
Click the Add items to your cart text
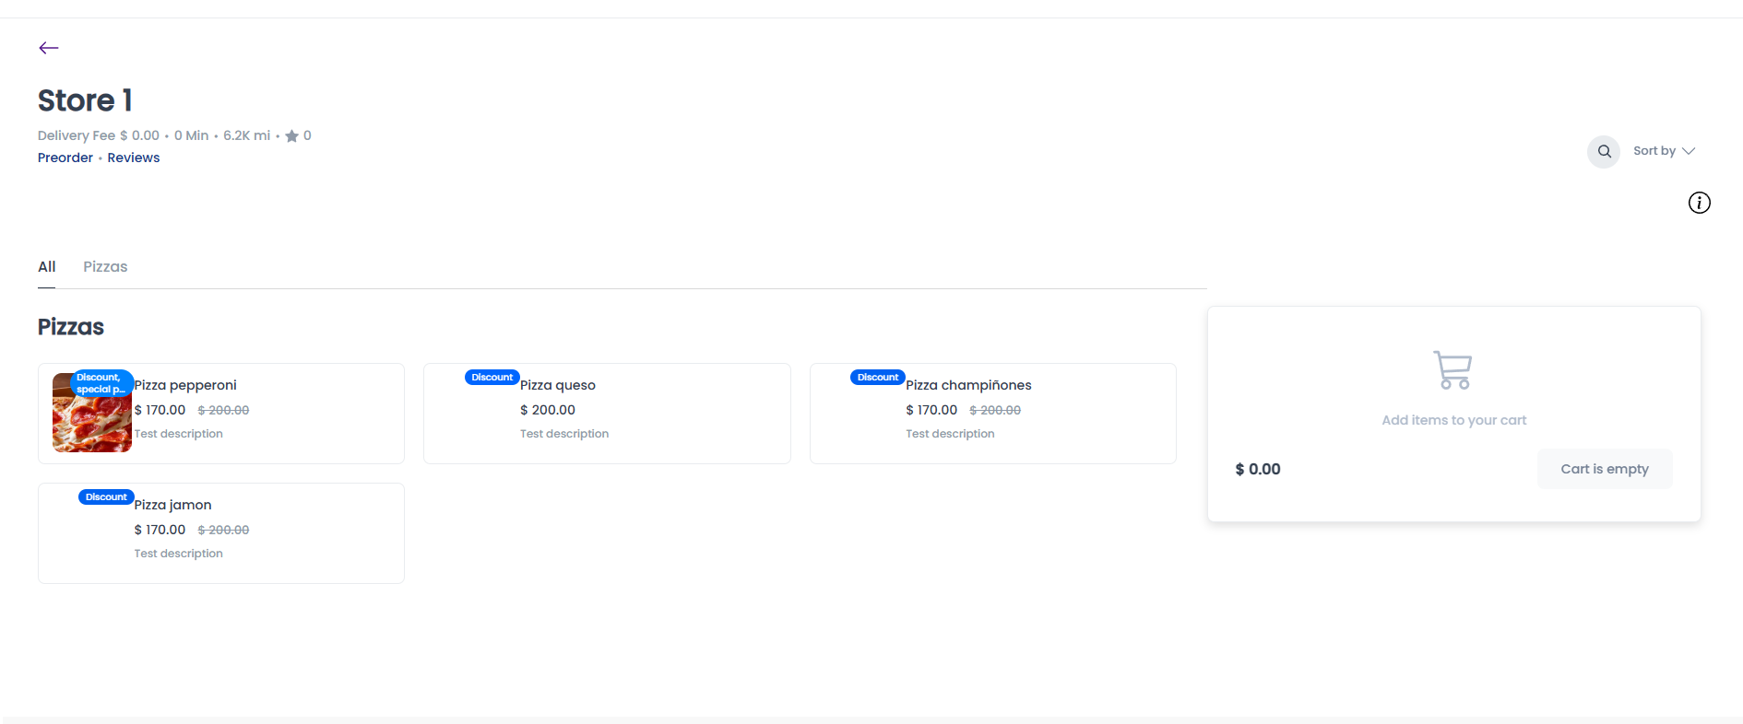[1454, 420]
